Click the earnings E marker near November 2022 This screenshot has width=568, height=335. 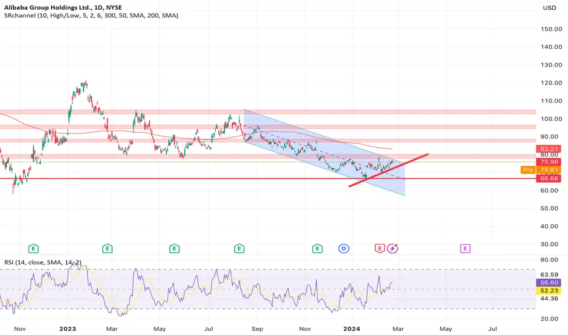pos(34,249)
